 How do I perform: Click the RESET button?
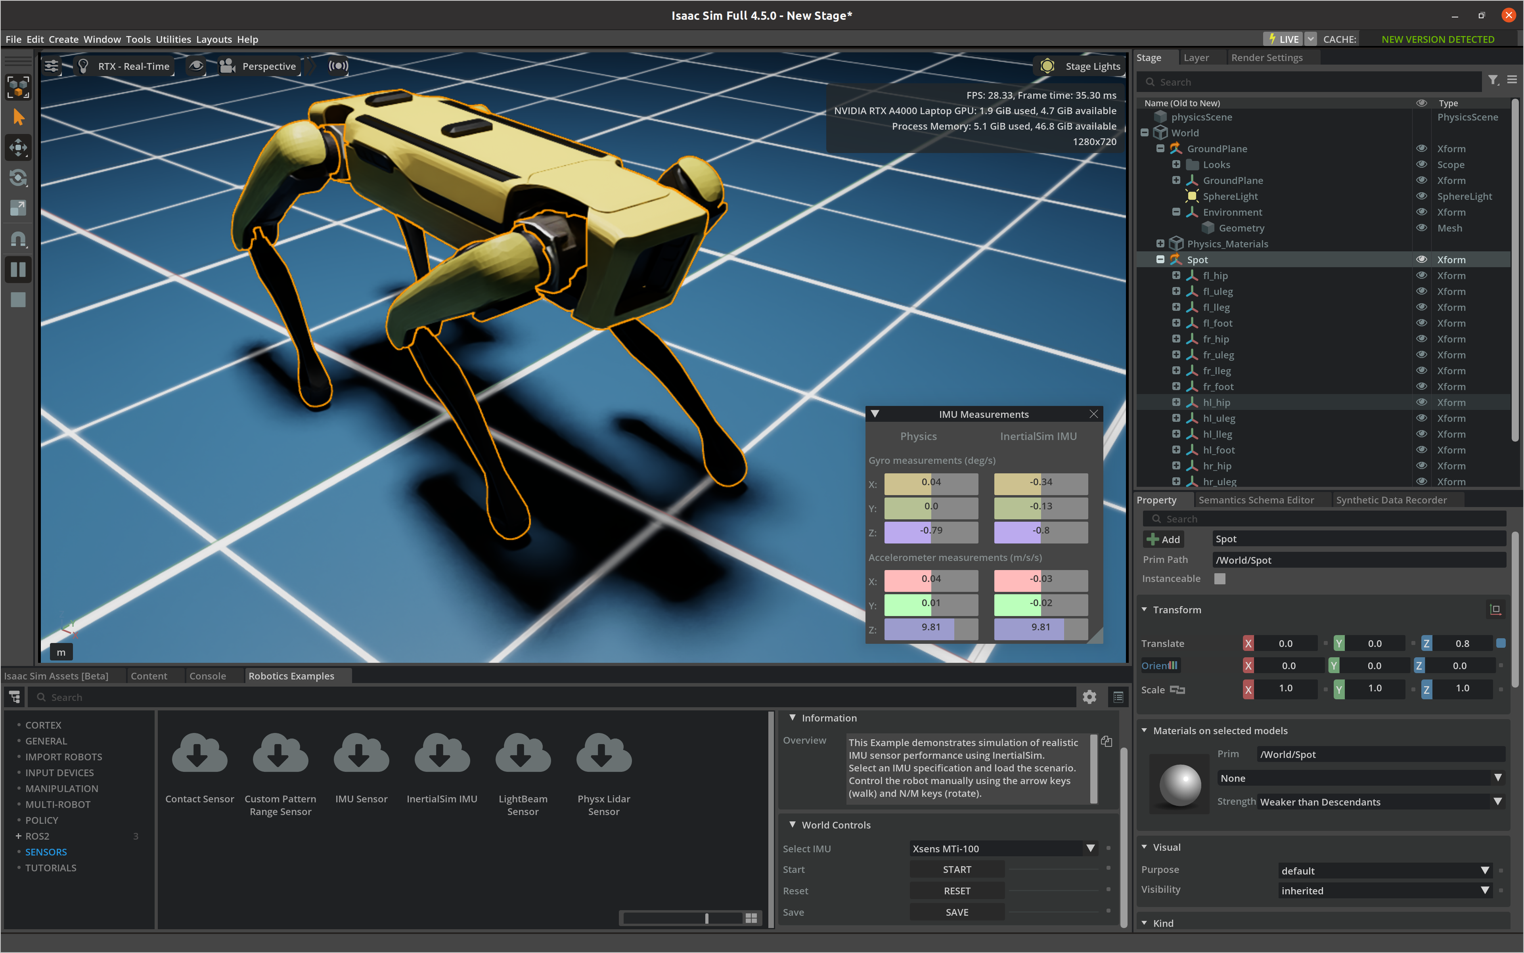point(957,891)
